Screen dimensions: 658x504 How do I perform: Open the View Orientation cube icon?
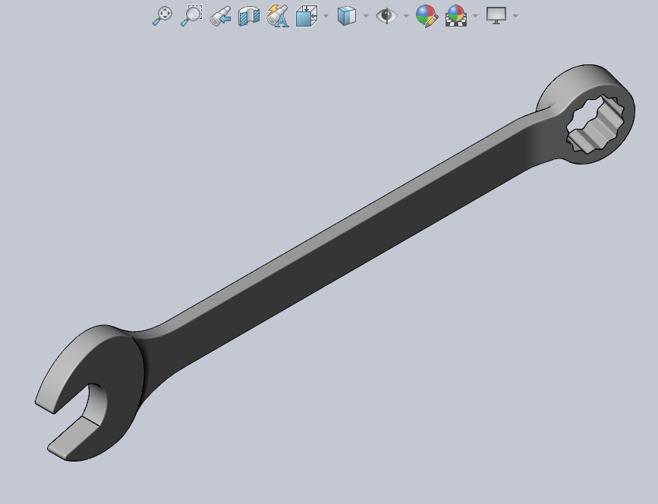click(307, 16)
